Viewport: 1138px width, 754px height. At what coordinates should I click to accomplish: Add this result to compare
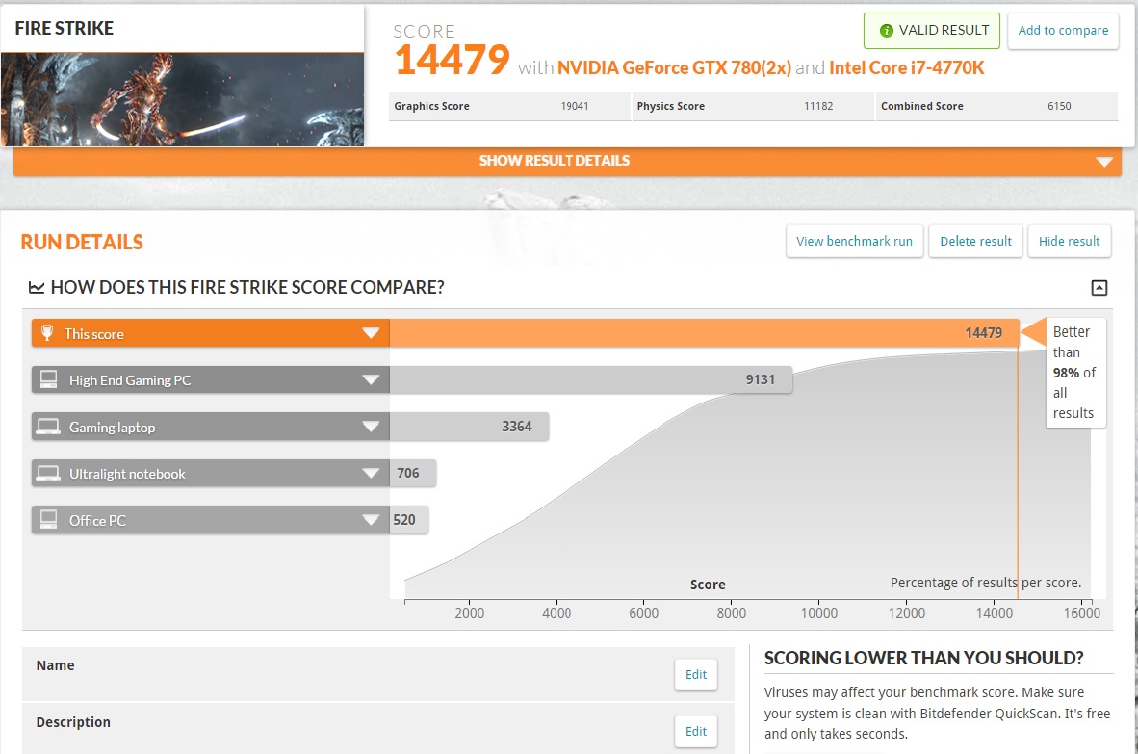pos(1063,31)
